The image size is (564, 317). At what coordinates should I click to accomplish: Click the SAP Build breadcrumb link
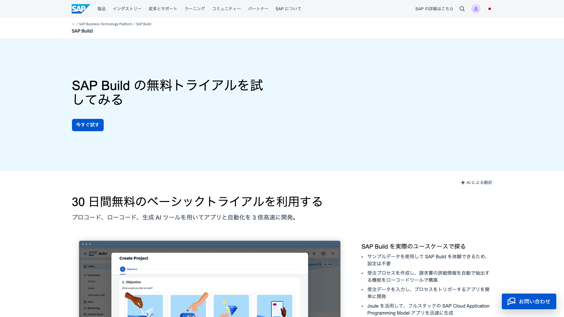pos(143,24)
